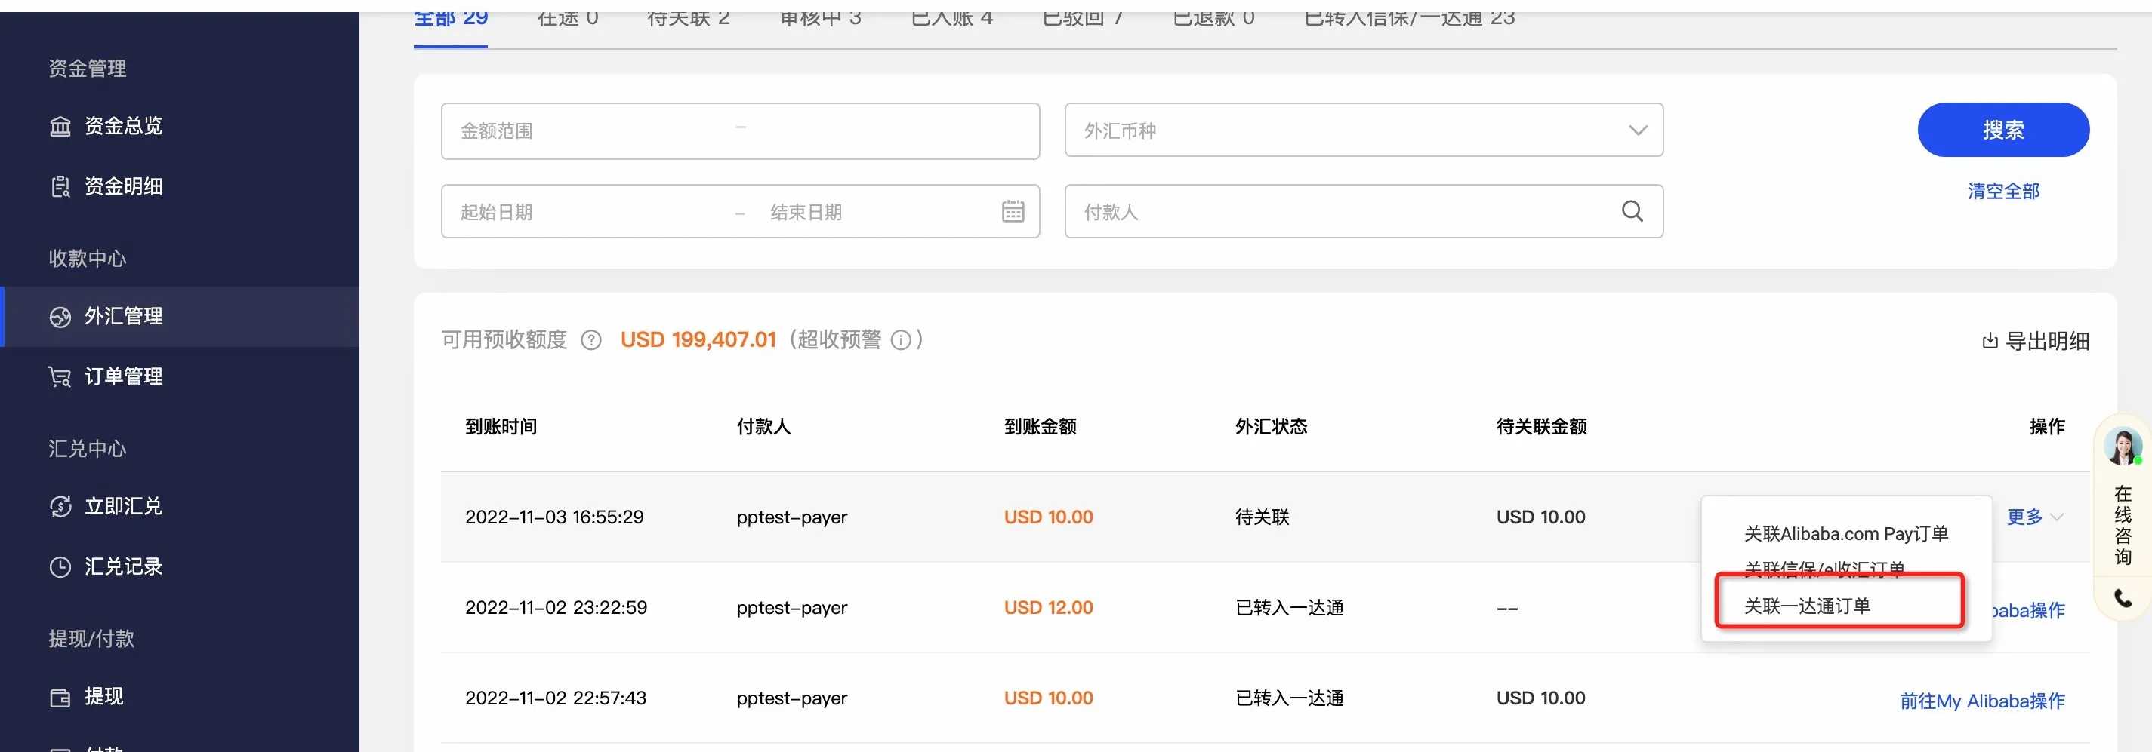Expand the 外汇币种 dropdown
2152x752 pixels.
pyautogui.click(x=1637, y=130)
